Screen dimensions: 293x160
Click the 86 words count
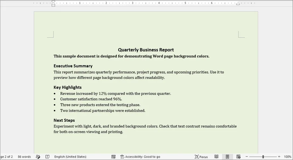click(x=24, y=157)
